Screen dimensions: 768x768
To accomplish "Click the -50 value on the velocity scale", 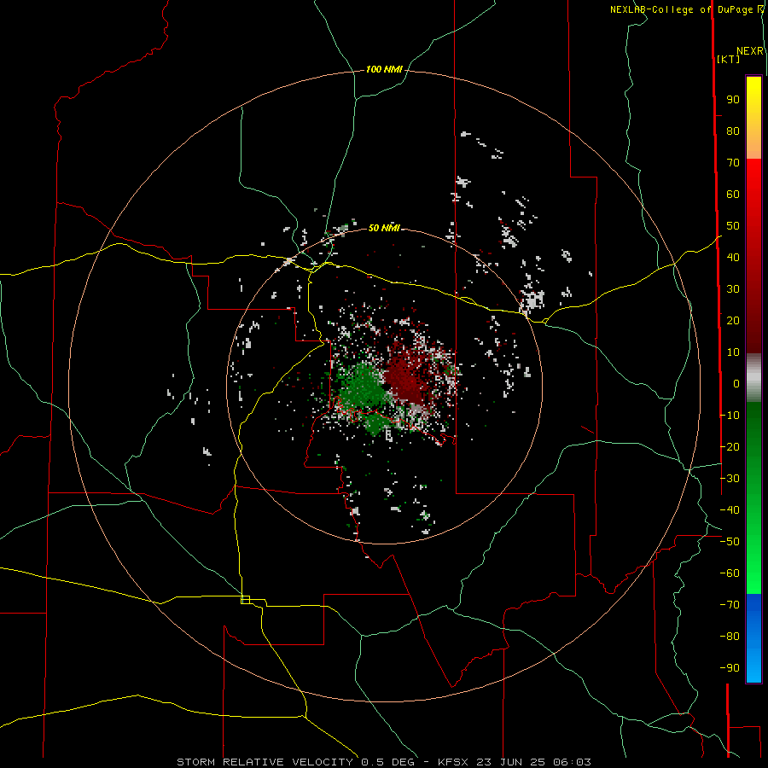I will pyautogui.click(x=730, y=541).
